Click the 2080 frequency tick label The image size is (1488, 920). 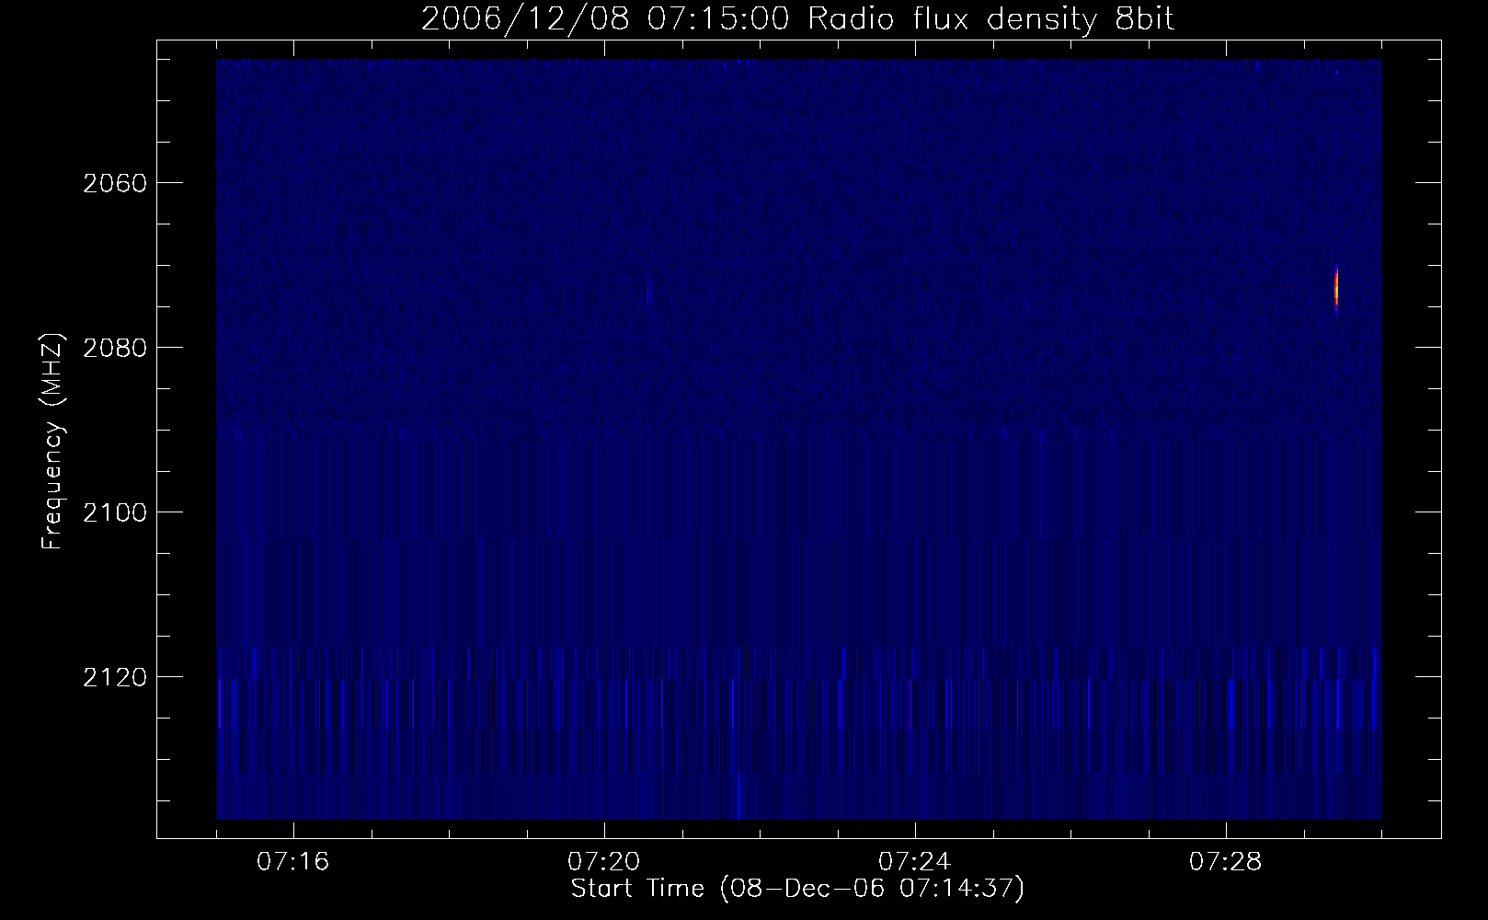pyautogui.click(x=115, y=348)
